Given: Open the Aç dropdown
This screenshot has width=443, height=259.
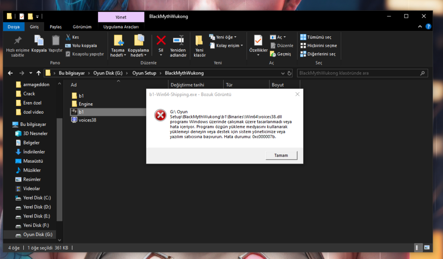Looking at the screenshot, I should 278,37.
